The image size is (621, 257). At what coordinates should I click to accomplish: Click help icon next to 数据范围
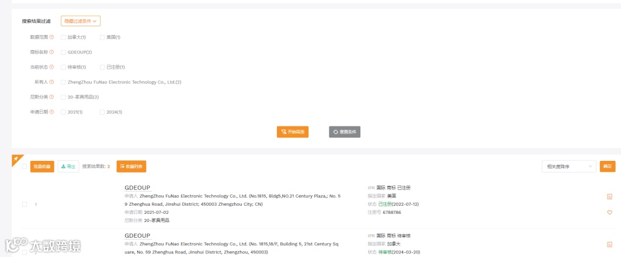click(51, 37)
